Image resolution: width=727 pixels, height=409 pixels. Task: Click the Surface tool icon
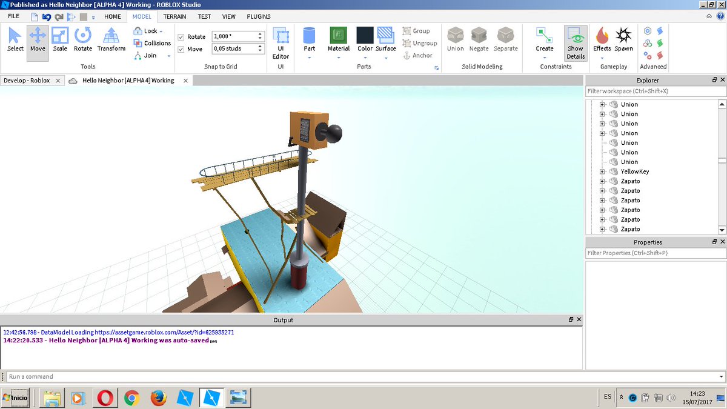coord(385,35)
